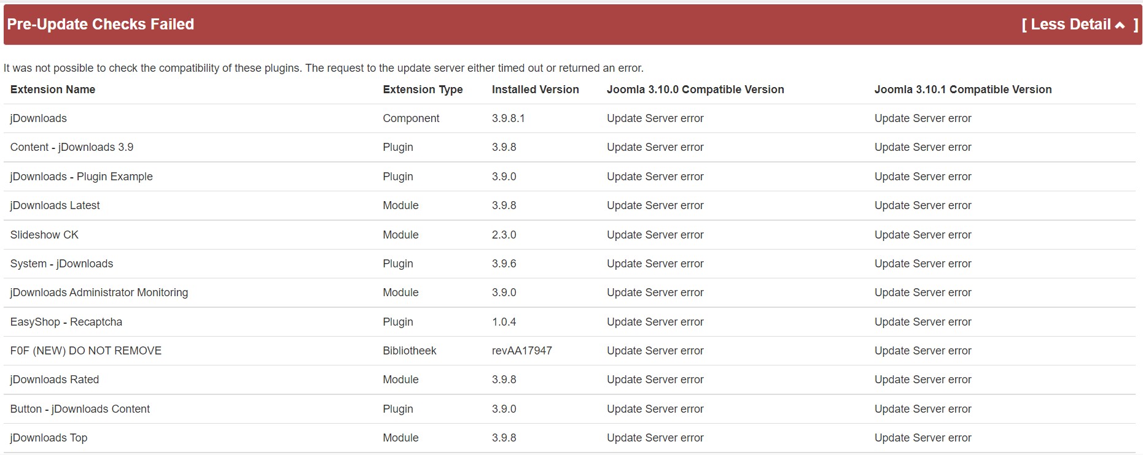1143x455 pixels.
Task: Select the jDownloads Component extension name
Action: tap(39, 118)
